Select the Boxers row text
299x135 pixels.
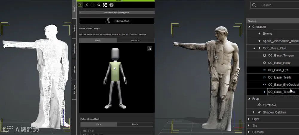268,34
